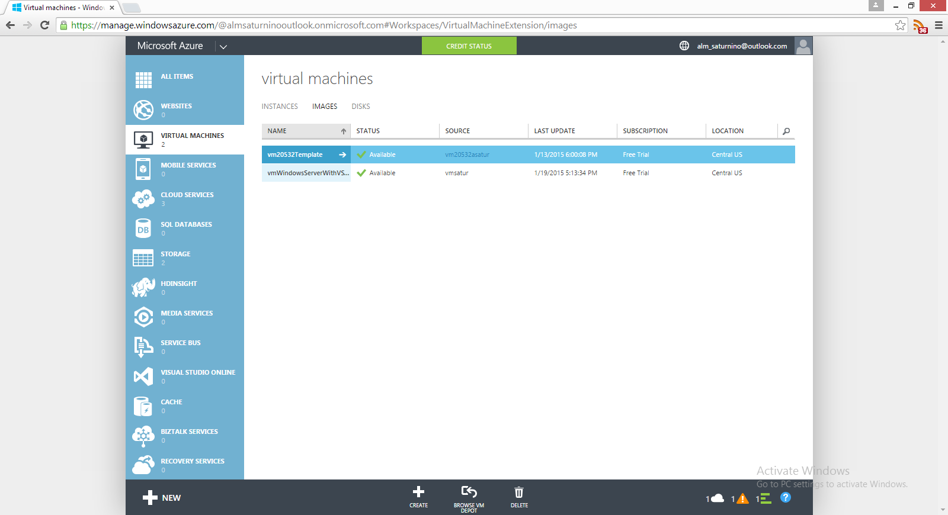The width and height of the screenshot is (948, 515).
Task: Sort by the Subscription column
Action: pyautogui.click(x=661, y=131)
